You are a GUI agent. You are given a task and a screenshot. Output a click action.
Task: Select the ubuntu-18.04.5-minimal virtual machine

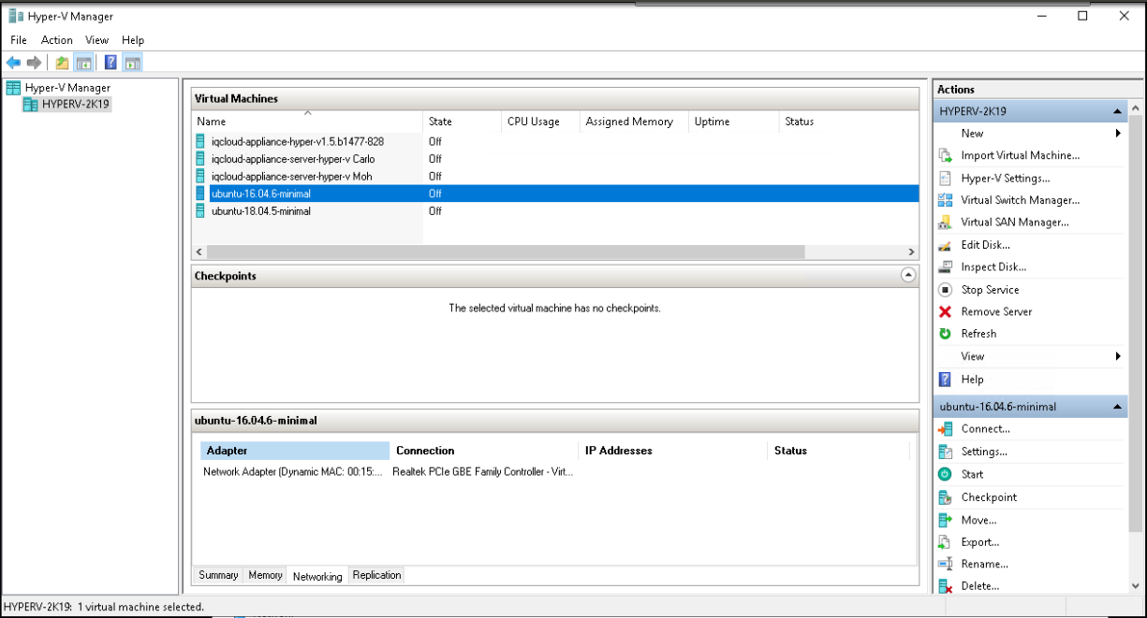click(x=261, y=211)
